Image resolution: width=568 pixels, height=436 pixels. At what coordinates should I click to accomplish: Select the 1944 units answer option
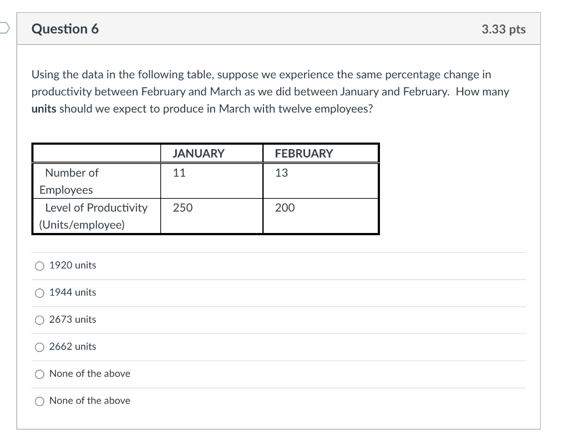pyautogui.click(x=39, y=293)
